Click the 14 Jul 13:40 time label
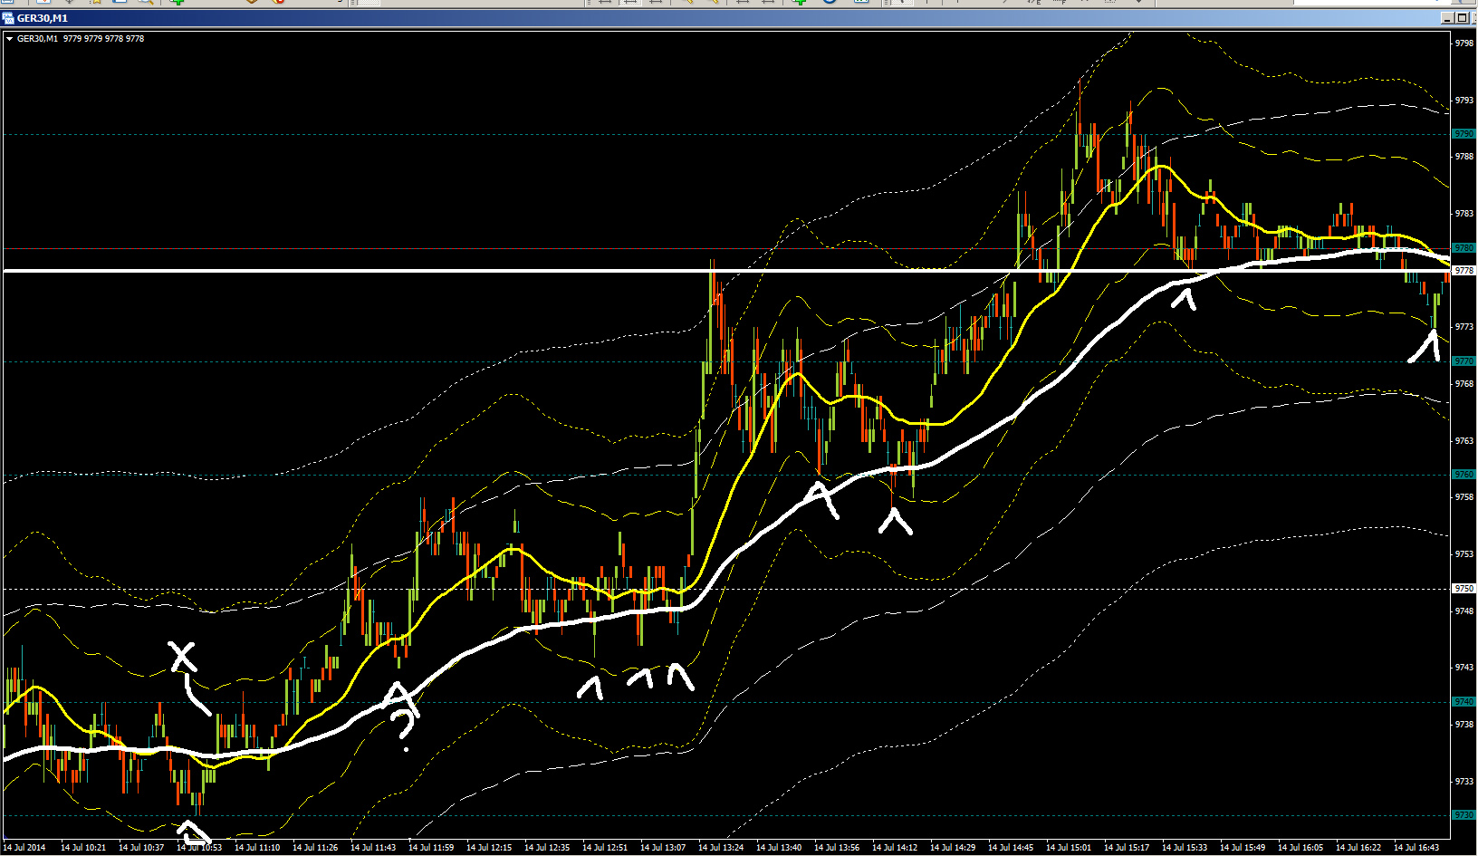The width and height of the screenshot is (1478, 856). click(x=779, y=848)
